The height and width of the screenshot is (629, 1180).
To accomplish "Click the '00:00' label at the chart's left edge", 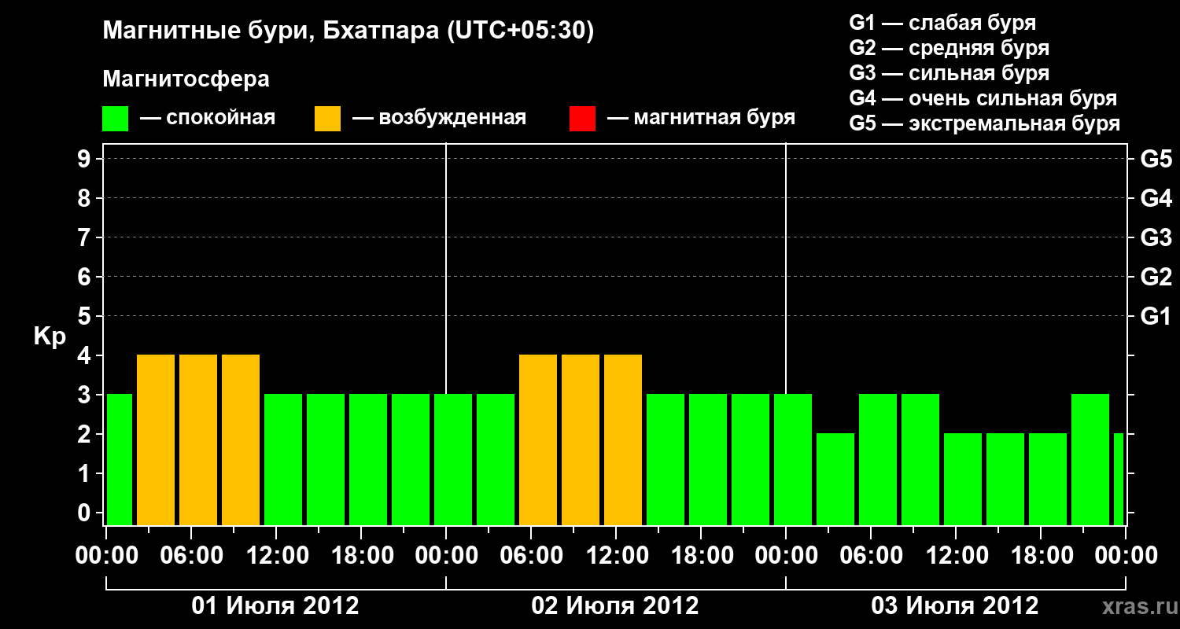I will (107, 556).
